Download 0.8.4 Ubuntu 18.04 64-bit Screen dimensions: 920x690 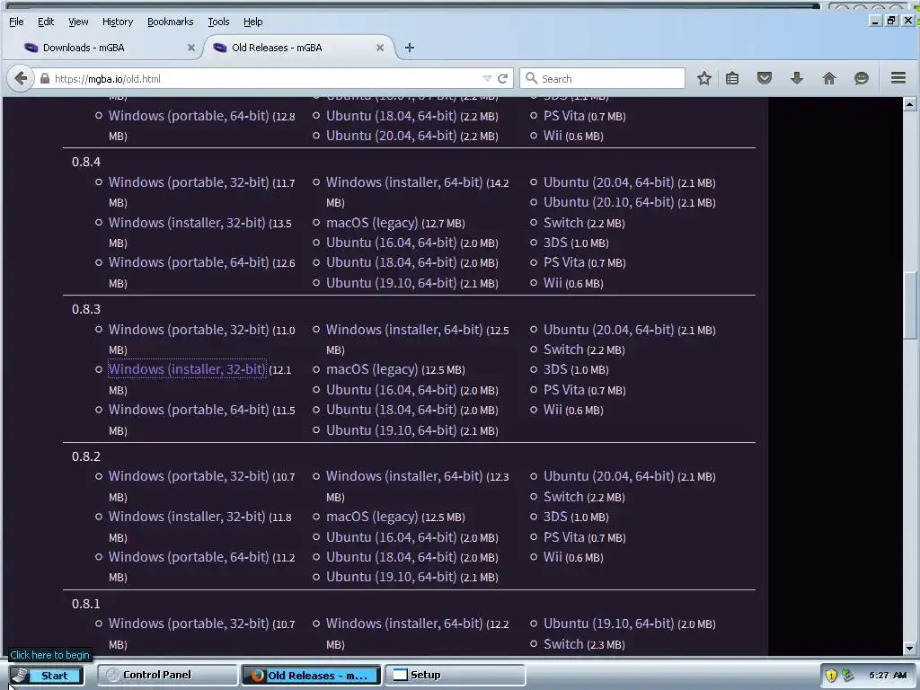point(391,263)
